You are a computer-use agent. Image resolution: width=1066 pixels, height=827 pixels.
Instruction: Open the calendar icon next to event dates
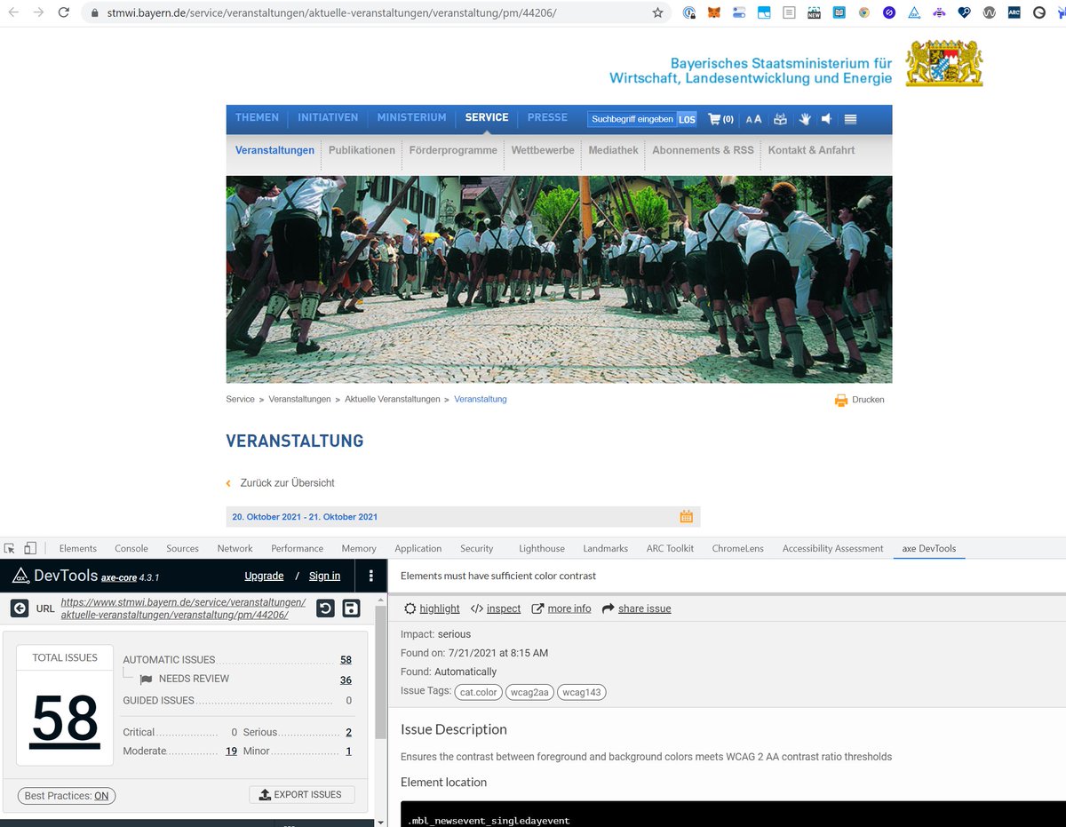[x=685, y=515]
